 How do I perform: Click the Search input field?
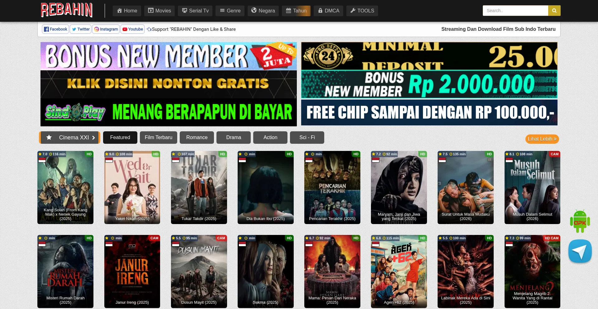pyautogui.click(x=515, y=11)
